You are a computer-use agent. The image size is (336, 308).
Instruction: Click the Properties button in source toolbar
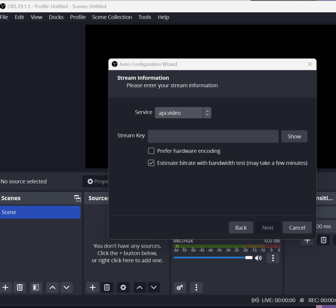(x=96, y=181)
